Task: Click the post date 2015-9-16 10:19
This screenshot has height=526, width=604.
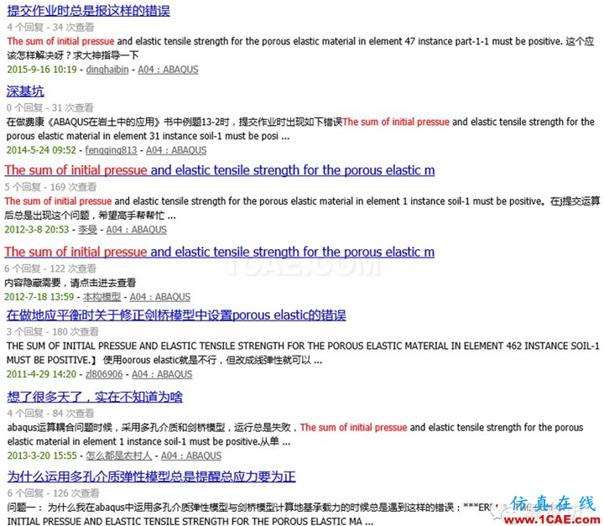Action: [x=42, y=70]
